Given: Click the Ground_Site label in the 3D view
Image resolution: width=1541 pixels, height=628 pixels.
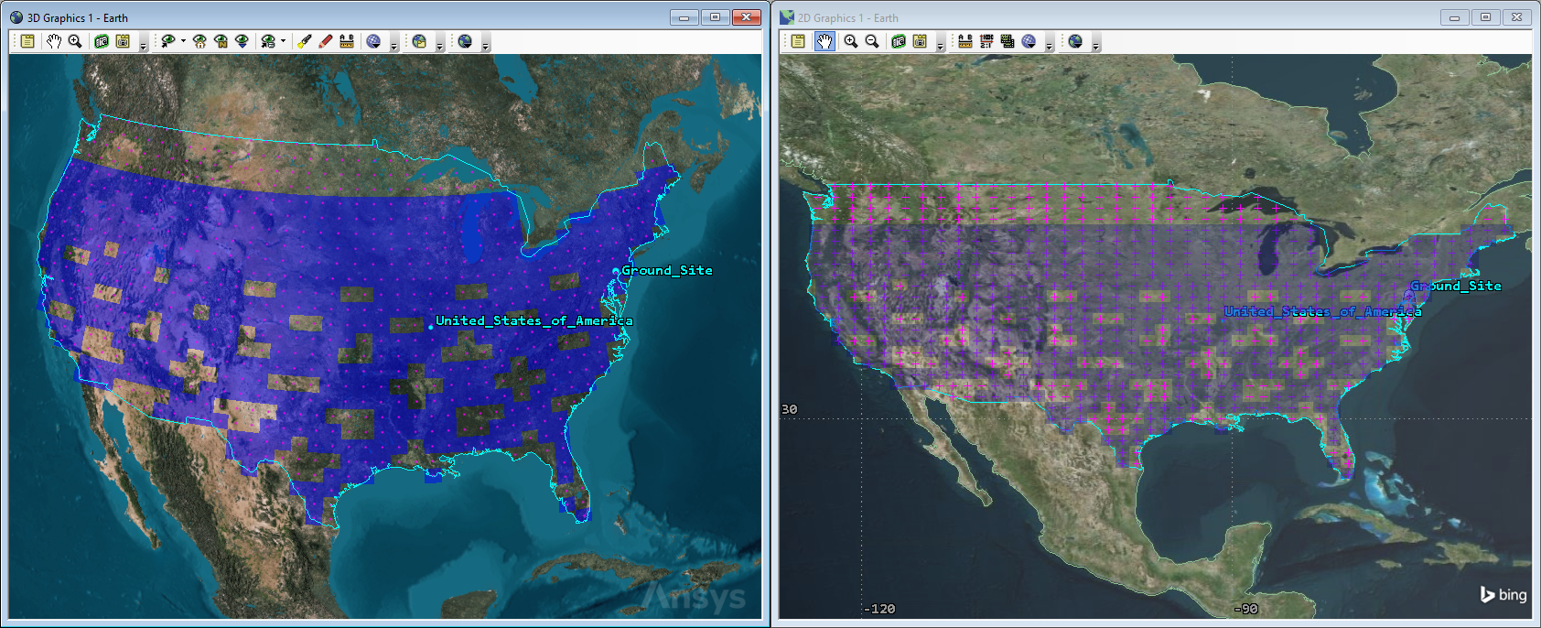Looking at the screenshot, I should pyautogui.click(x=666, y=270).
